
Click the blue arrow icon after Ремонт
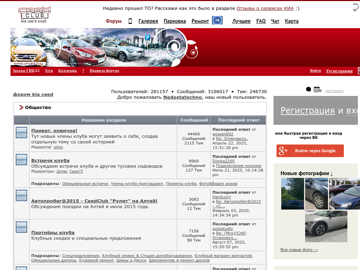click(217, 20)
